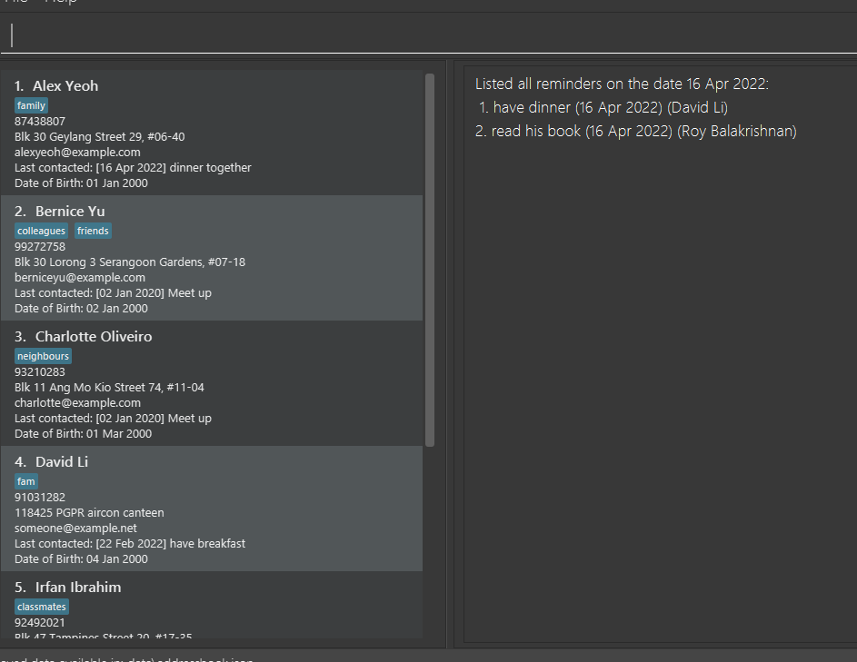Select the David Li contact name
This screenshot has width=857, height=662.
62,461
